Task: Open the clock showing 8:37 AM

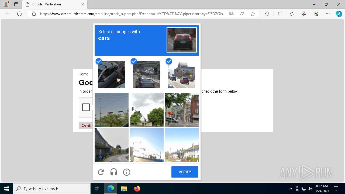Action: tap(322, 189)
